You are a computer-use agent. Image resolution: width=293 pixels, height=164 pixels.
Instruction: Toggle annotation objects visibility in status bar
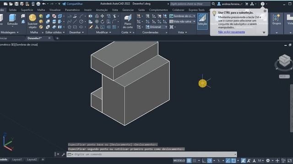pyautogui.click(x=243, y=161)
